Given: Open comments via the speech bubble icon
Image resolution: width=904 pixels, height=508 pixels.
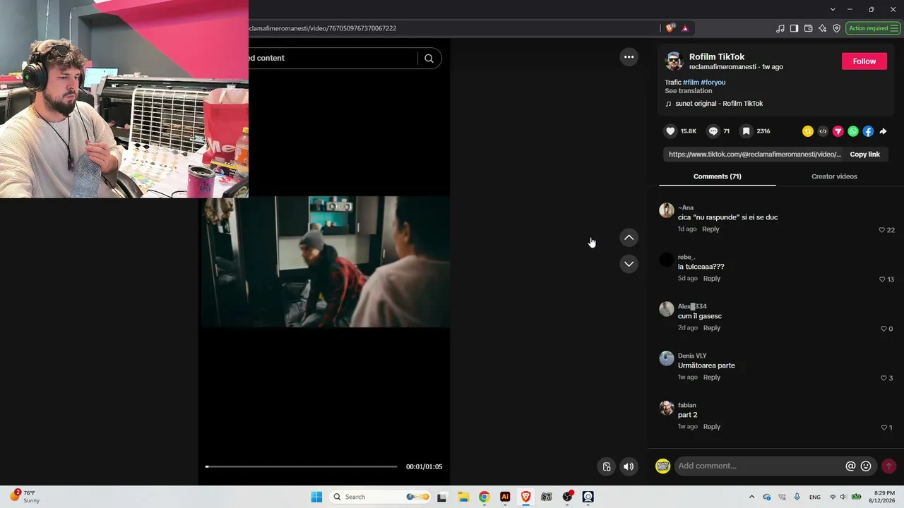Looking at the screenshot, I should pyautogui.click(x=713, y=131).
